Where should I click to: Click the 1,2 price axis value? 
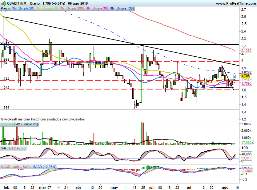click(x=243, y=119)
